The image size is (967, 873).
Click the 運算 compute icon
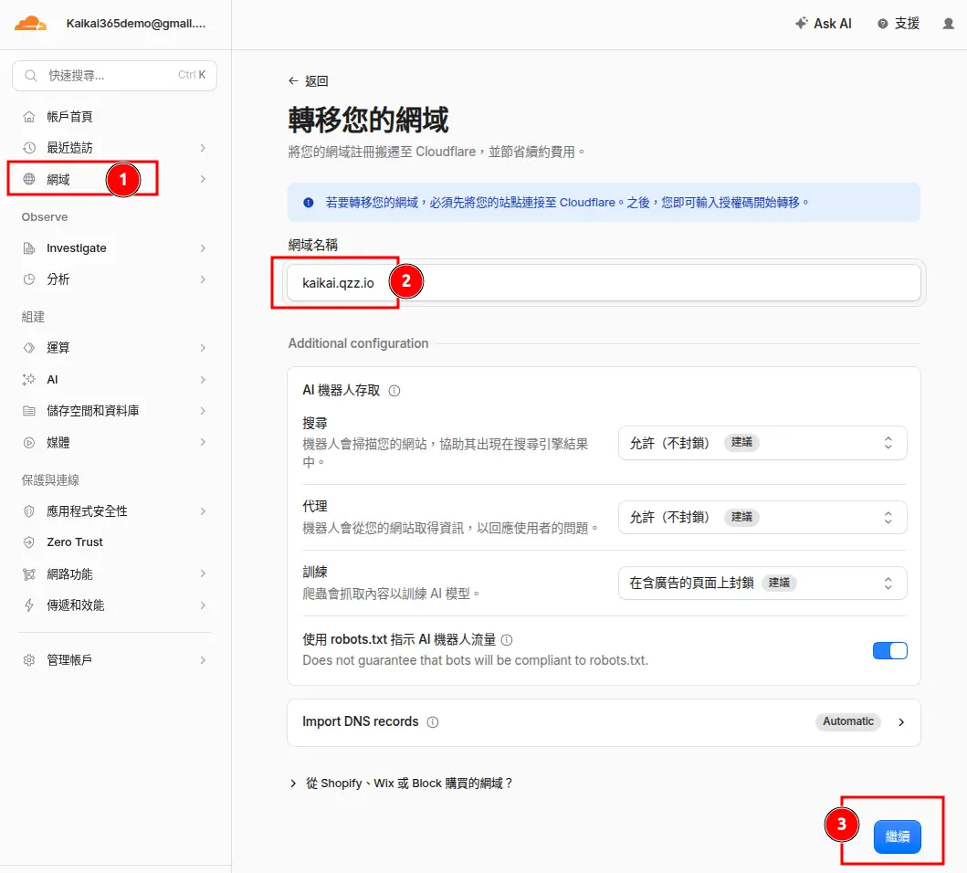(x=29, y=348)
